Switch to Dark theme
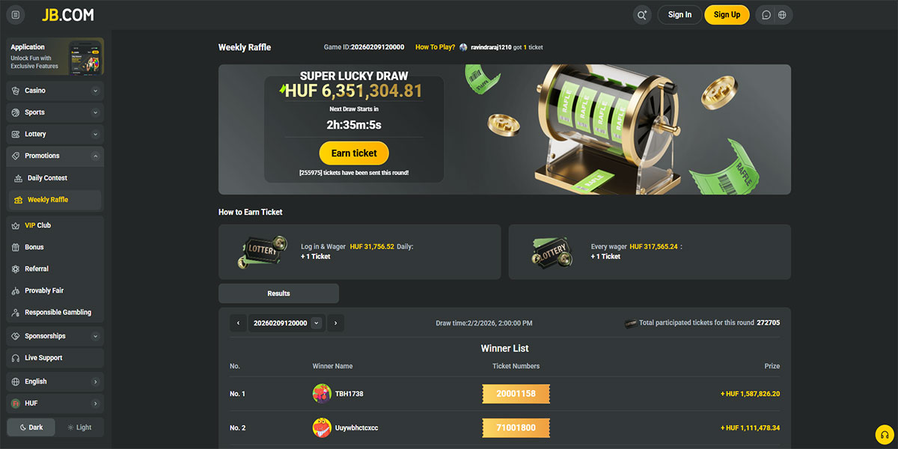This screenshot has width=898, height=449. click(31, 427)
